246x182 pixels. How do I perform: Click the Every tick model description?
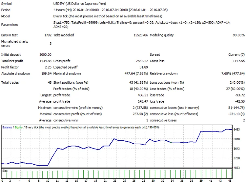107,16
